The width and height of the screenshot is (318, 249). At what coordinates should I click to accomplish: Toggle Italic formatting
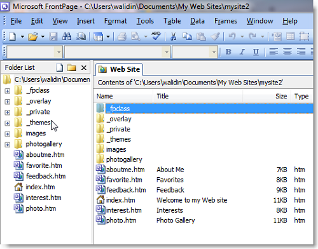pos(242,51)
